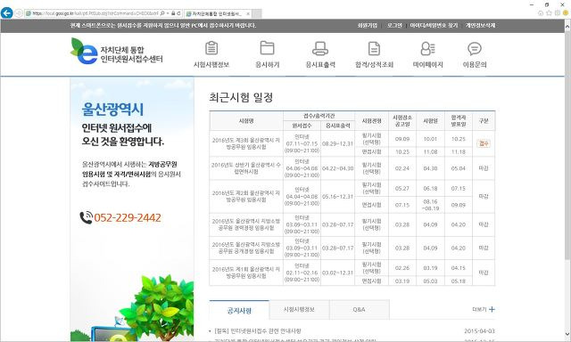The image size is (571, 342).
Task: Click the 05.16~12.31 ticket print period
Action: 337,196
